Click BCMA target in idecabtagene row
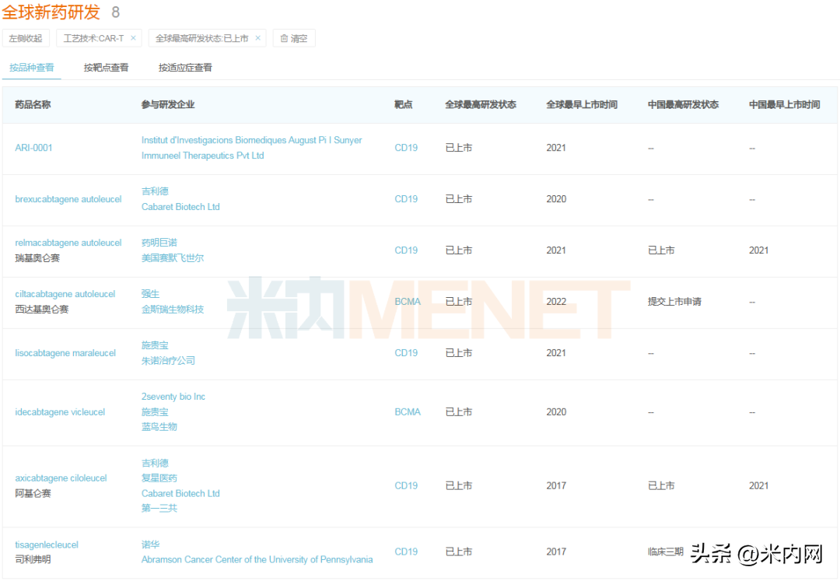The width and height of the screenshot is (840, 581). (408, 411)
